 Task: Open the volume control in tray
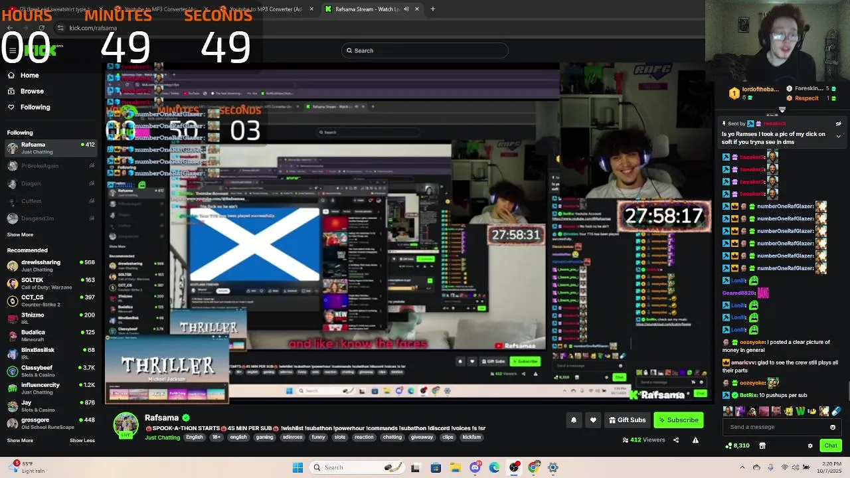point(795,467)
